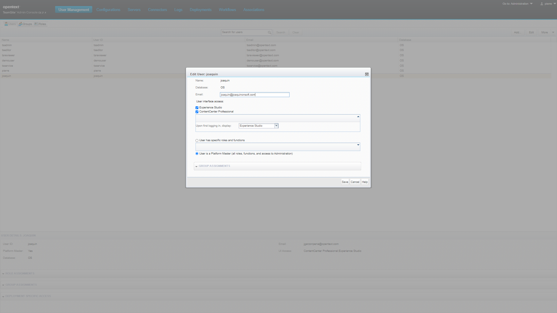Click the magnifier icon in user search box

(x=269, y=32)
